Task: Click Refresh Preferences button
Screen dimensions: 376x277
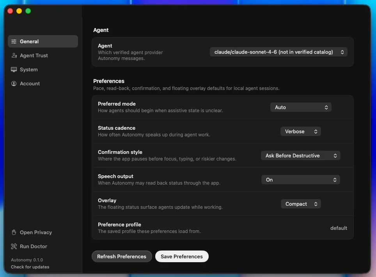Action: click(122, 256)
